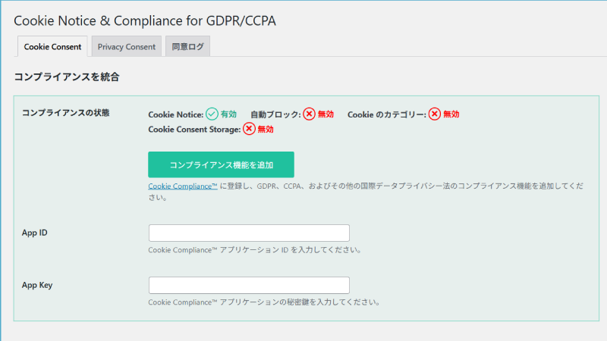The height and width of the screenshot is (341, 607).
Task: Click the green checkmark icon beside Cookie Notice
Action: [x=212, y=114]
